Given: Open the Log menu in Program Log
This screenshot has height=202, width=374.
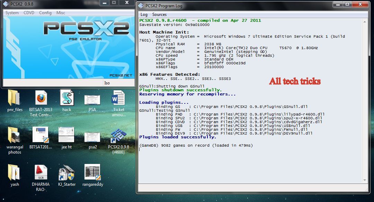Looking at the screenshot, I should click(x=144, y=15).
